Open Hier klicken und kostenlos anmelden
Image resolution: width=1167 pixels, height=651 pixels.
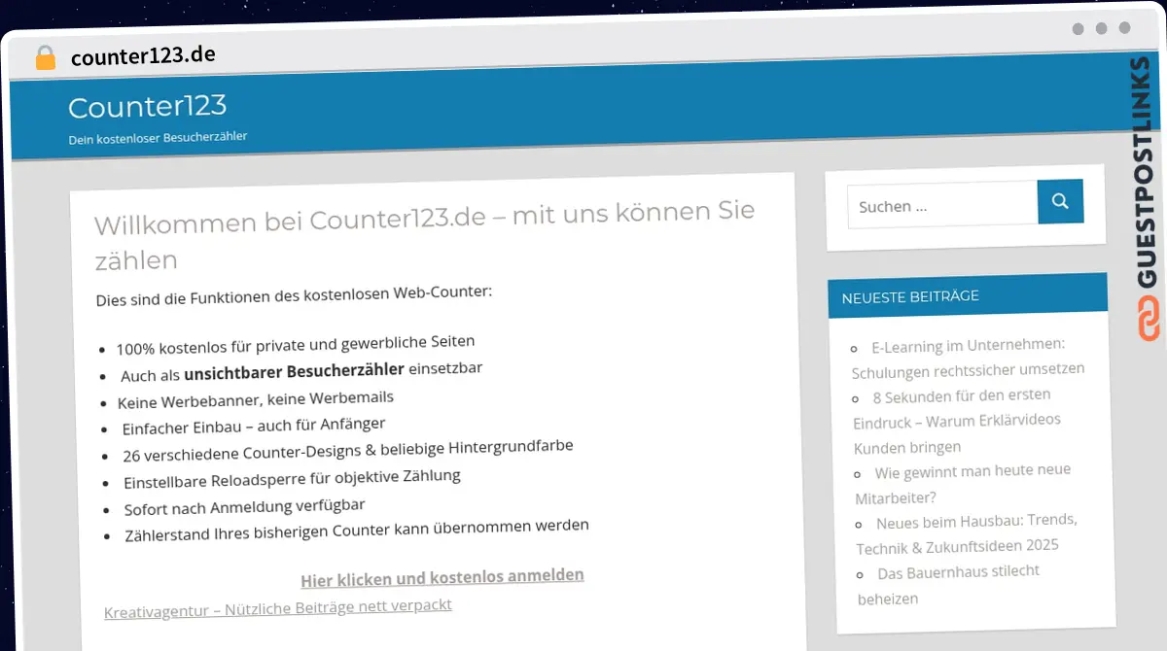(x=442, y=578)
